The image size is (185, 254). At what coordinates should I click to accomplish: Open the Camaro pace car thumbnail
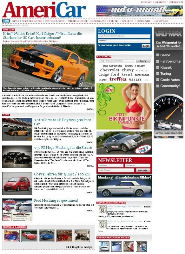(17, 129)
